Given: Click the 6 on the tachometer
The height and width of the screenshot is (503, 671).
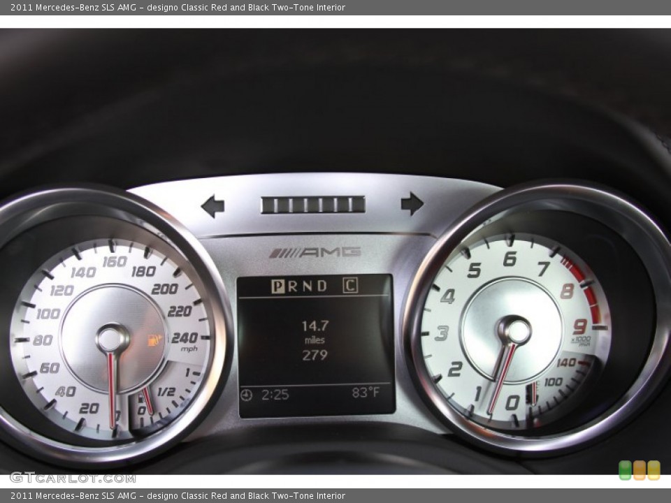Looking at the screenshot, I should (x=510, y=258).
